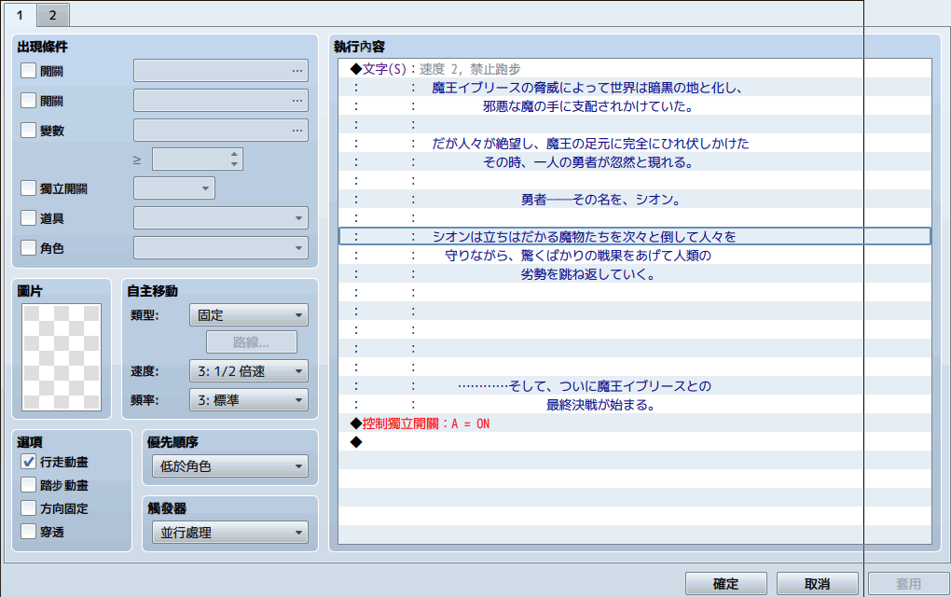This screenshot has width=951, height=597.
Task: Open the 觸發器 dropdown showing 並行處理
Action: 230,533
